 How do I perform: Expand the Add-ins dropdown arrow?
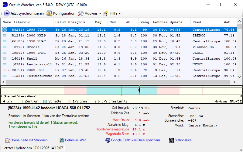coord(100,13)
